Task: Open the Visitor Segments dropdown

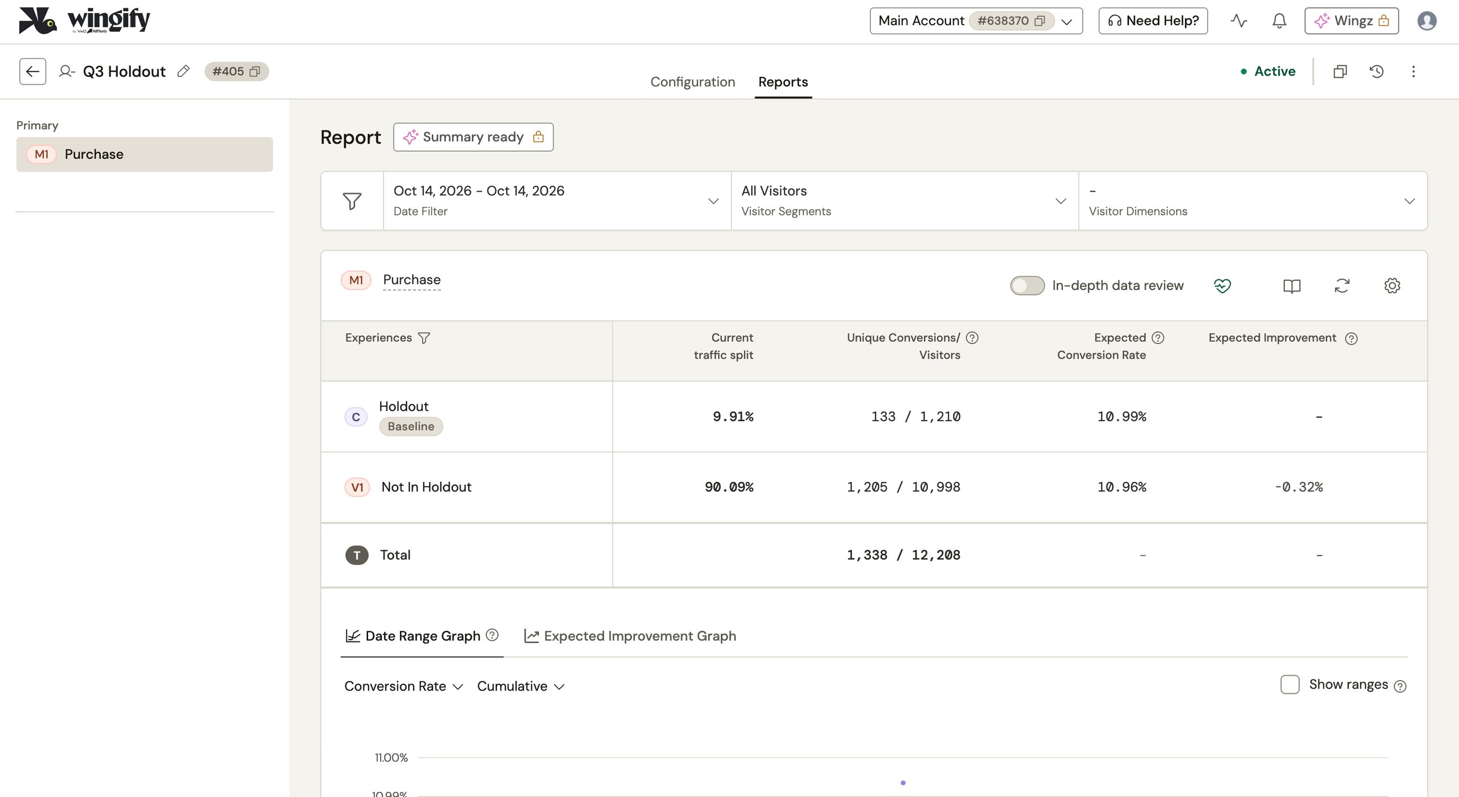Action: [904, 201]
